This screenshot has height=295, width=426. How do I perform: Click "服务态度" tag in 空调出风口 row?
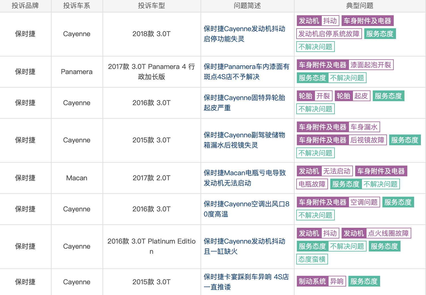click(x=398, y=202)
